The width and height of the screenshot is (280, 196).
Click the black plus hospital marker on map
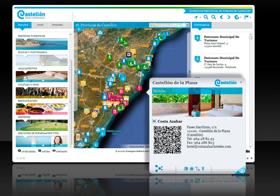[x=129, y=54]
